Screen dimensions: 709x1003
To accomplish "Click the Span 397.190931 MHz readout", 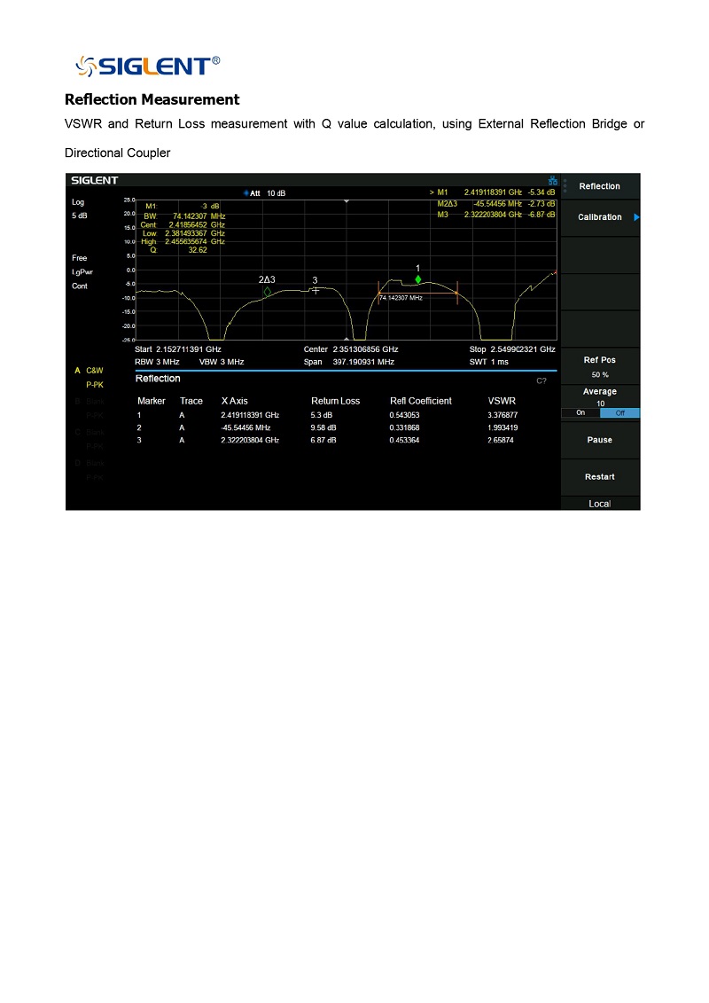I will [x=349, y=362].
